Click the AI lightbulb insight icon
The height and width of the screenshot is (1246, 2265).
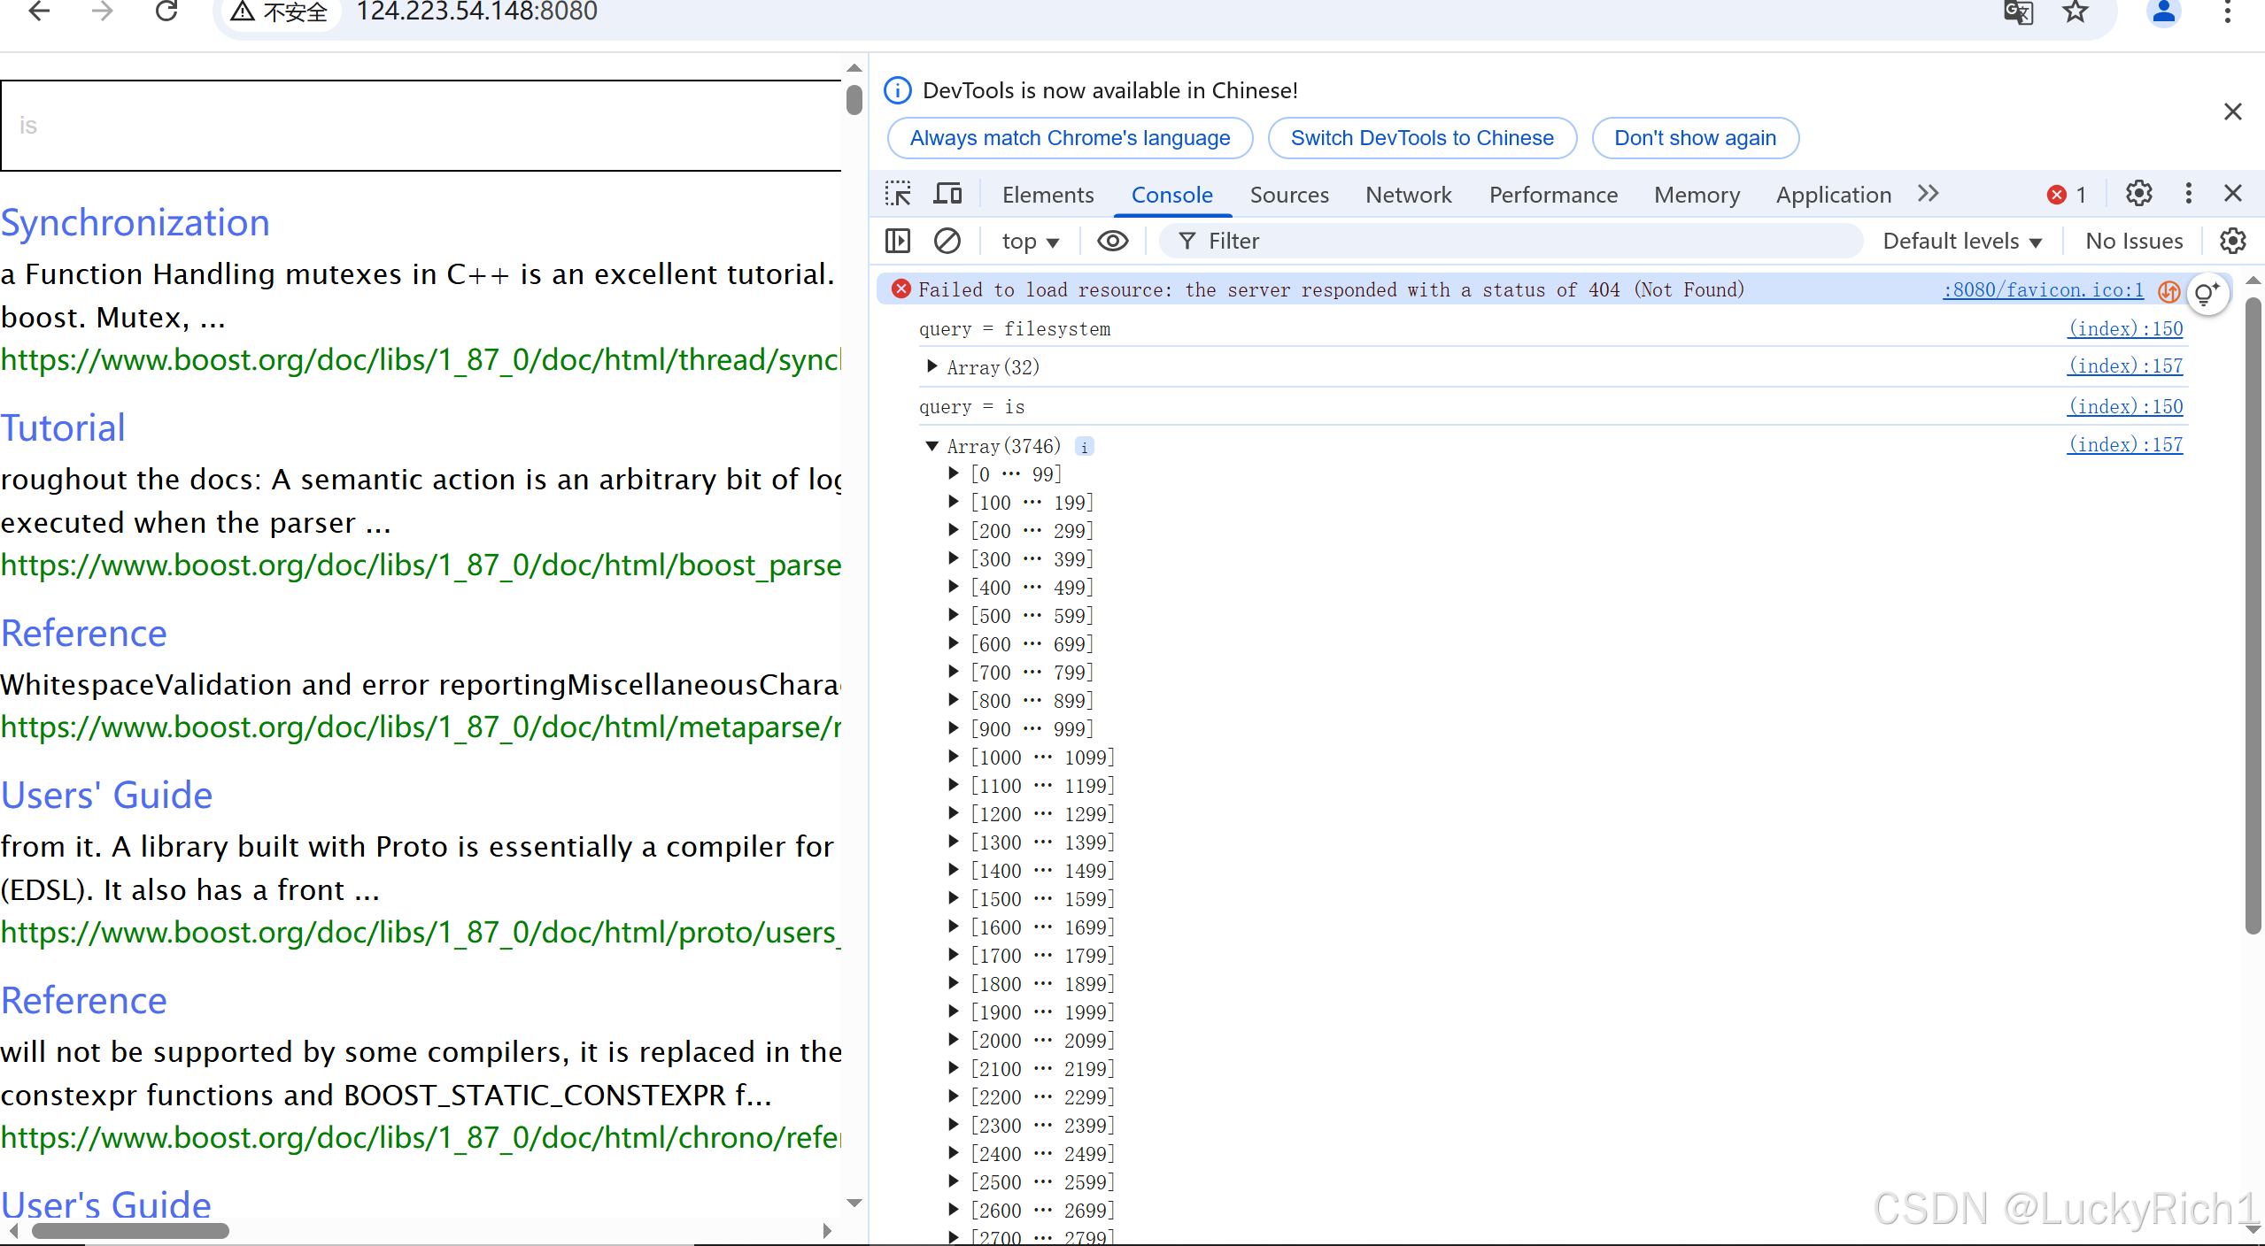2207,292
